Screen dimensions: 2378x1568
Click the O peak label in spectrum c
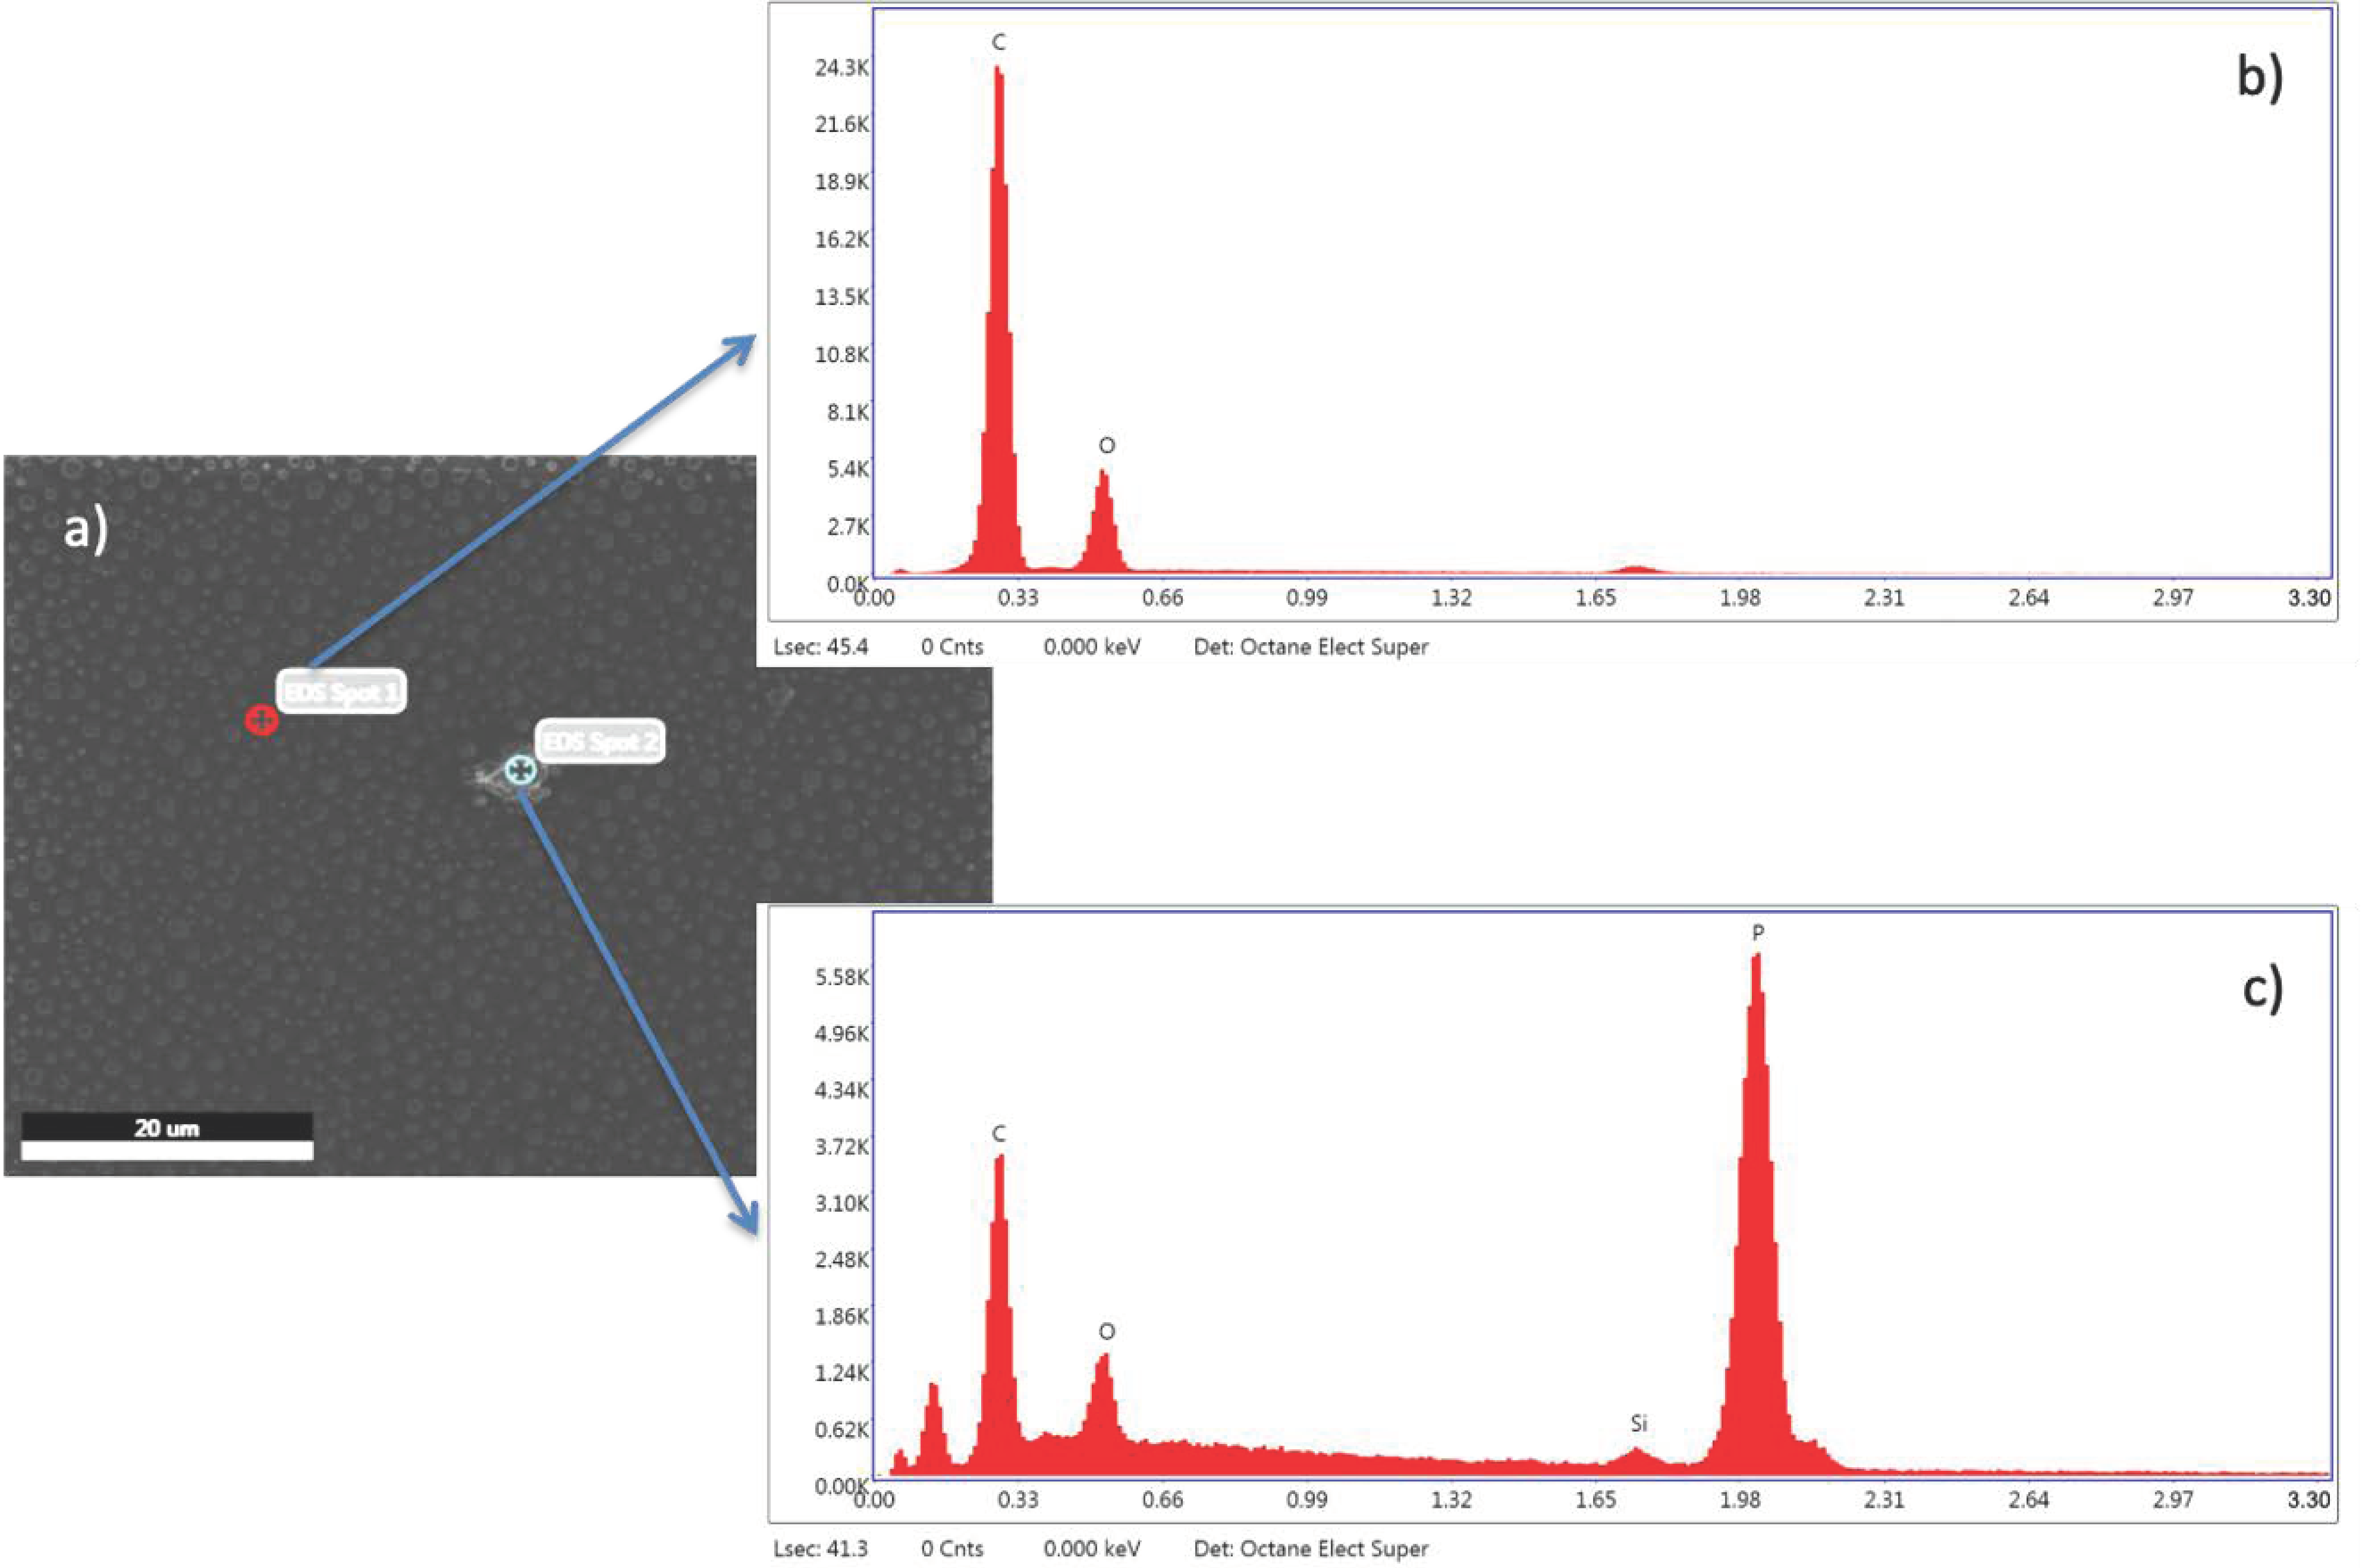[1106, 1331]
